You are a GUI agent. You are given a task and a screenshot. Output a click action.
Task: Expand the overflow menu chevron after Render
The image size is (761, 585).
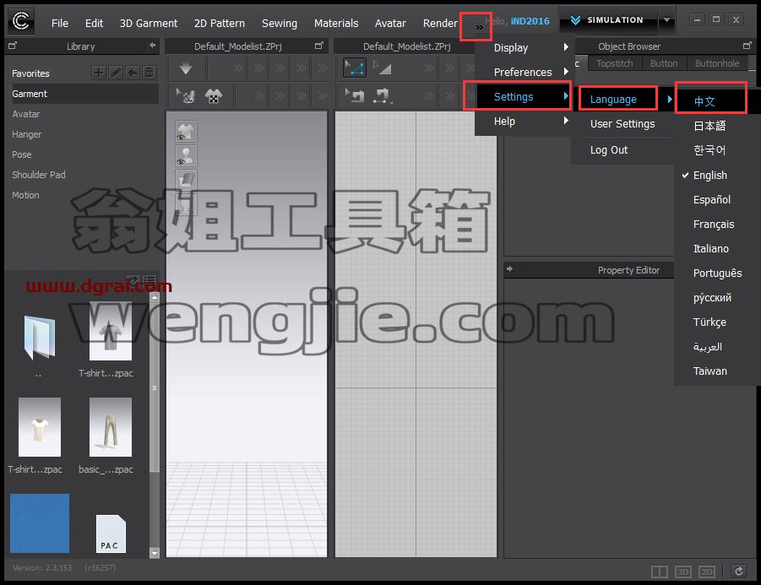tap(479, 27)
